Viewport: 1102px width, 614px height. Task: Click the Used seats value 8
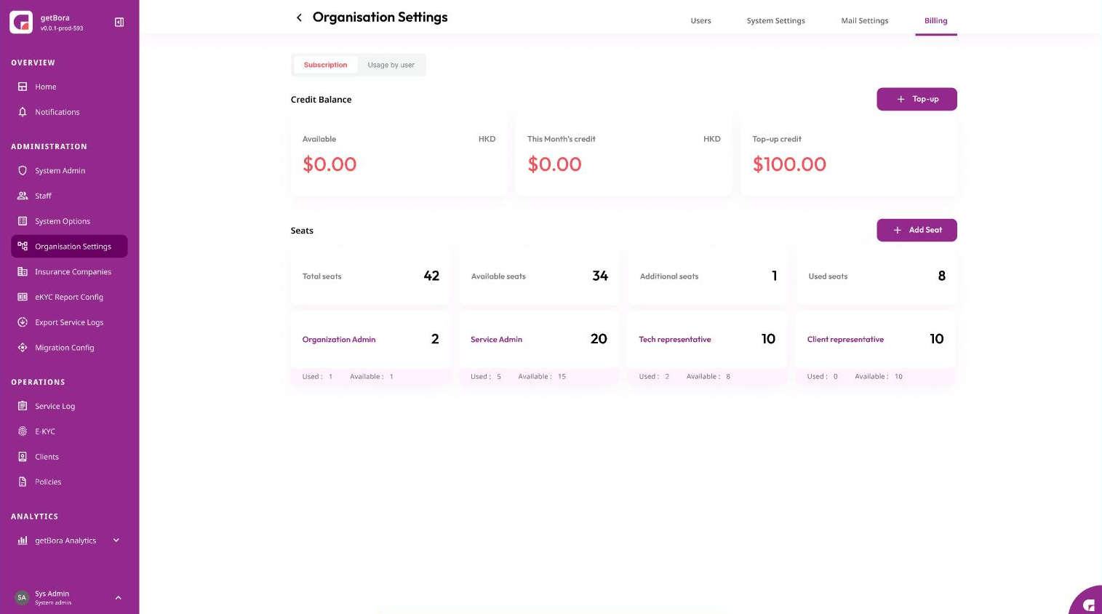[x=942, y=276]
